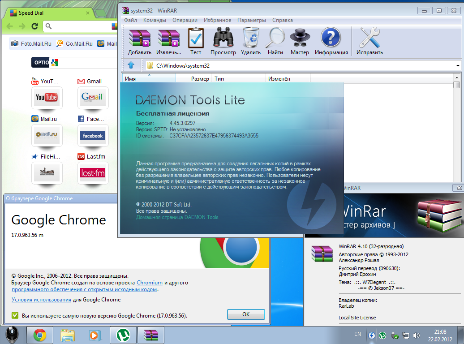Open the Foto.Mail.Ru bookmark
The image size is (464, 344).
pyautogui.click(x=31, y=43)
